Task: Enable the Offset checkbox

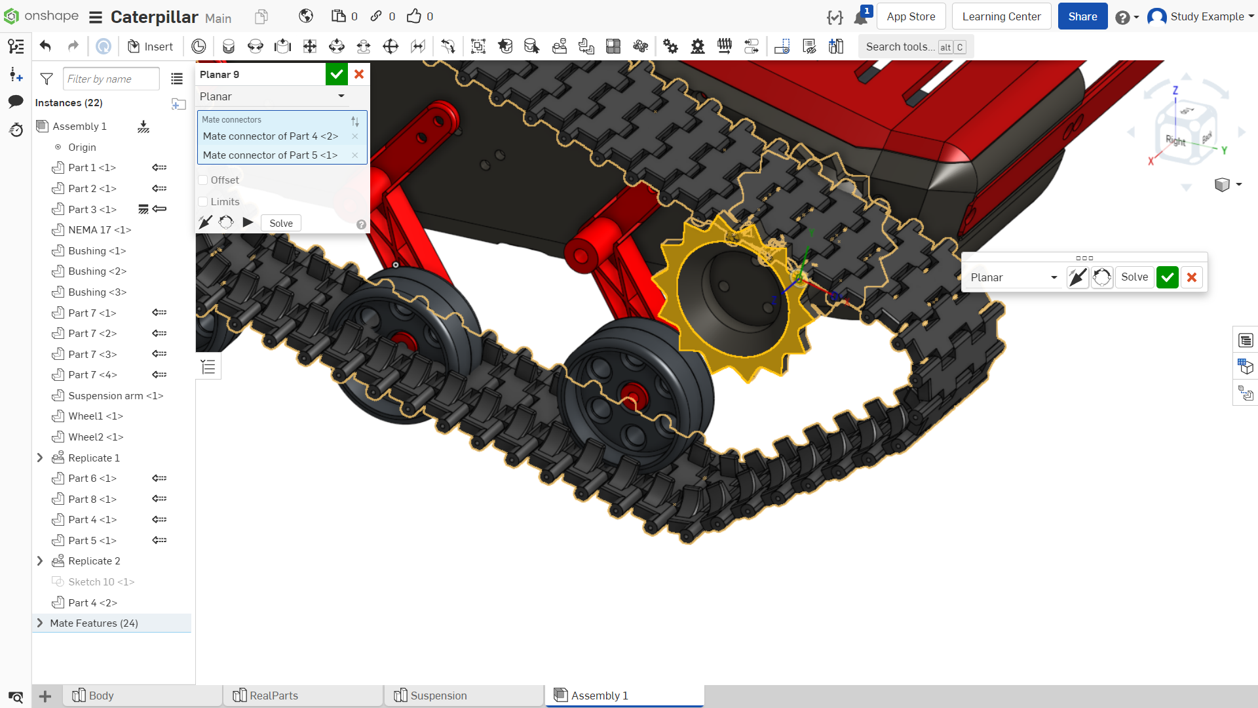Action: 203,180
